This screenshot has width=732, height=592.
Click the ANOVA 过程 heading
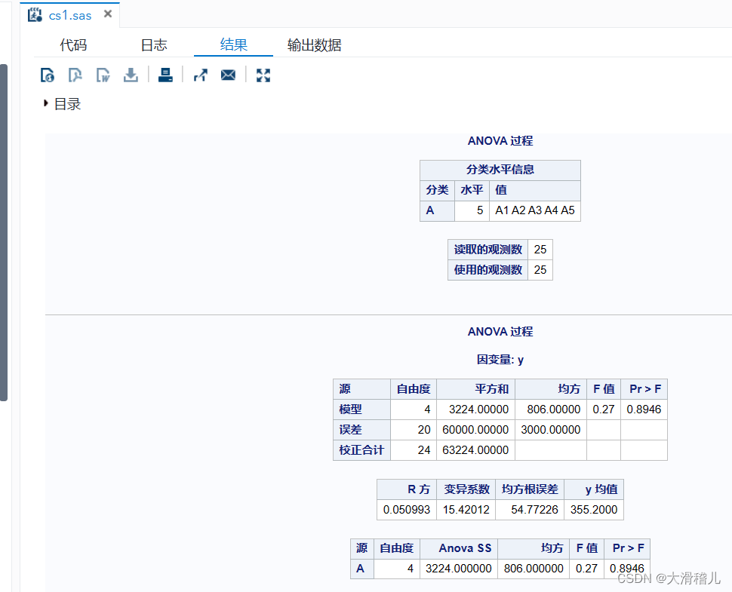tap(500, 141)
